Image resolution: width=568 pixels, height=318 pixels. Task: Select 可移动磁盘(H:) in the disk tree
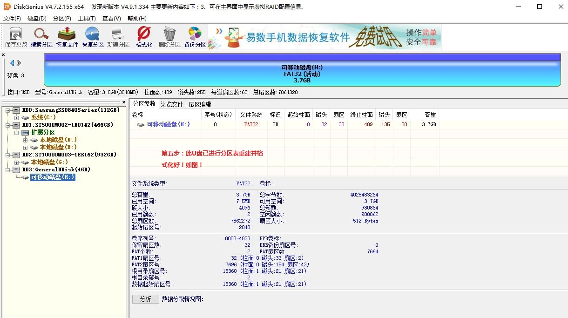coord(53,177)
